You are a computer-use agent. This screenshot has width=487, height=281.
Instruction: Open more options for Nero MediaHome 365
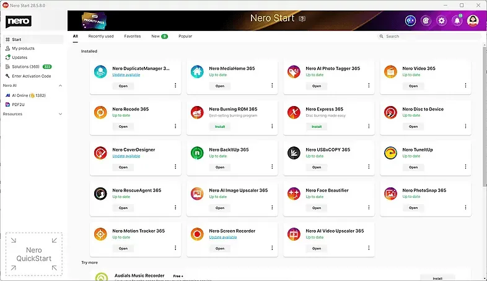click(x=272, y=85)
